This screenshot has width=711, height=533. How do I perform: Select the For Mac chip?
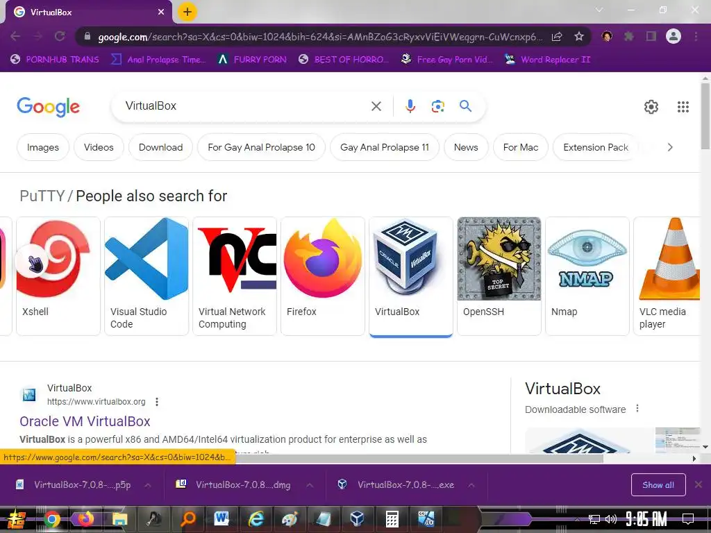(x=521, y=147)
